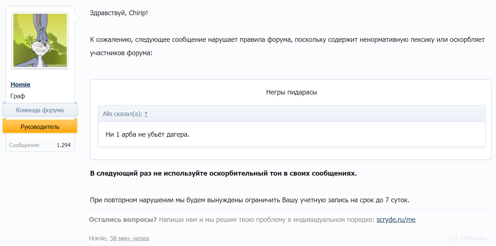Open the scryde.ru/me support link
This screenshot has width=496, height=246.
tap(396, 219)
